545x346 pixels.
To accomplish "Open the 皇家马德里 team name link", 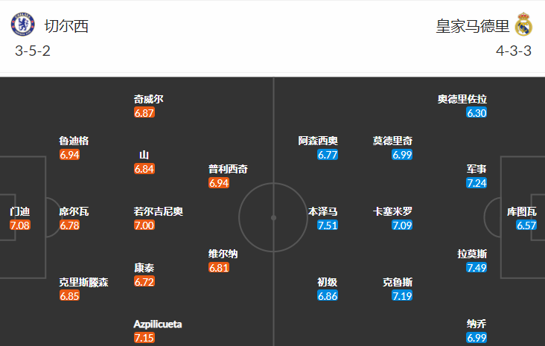I will (473, 26).
